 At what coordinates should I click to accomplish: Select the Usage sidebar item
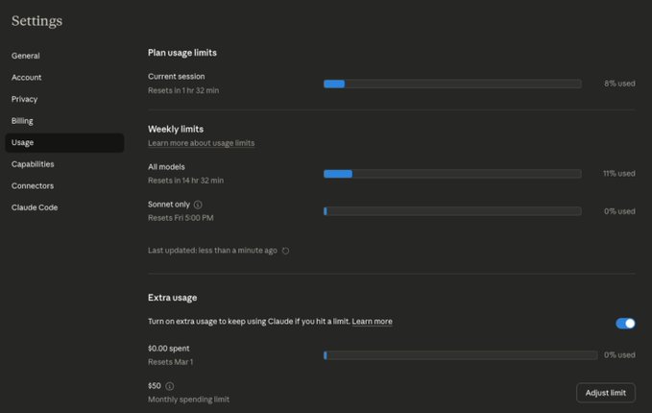point(23,143)
